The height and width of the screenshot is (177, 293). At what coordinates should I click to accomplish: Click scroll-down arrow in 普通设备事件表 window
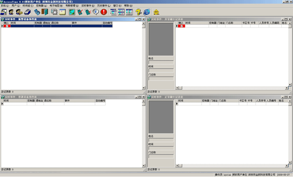(x=143, y=165)
